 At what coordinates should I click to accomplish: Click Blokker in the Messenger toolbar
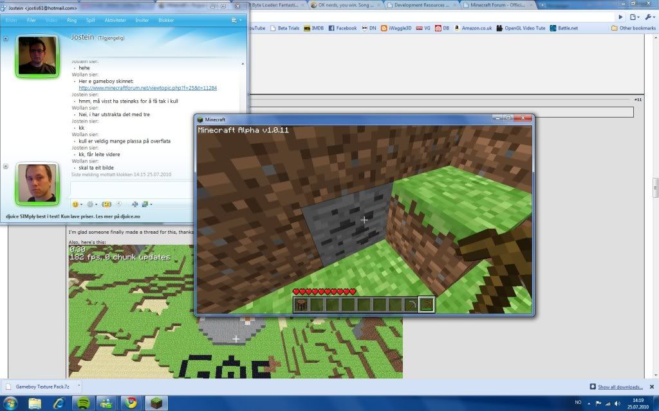click(166, 20)
